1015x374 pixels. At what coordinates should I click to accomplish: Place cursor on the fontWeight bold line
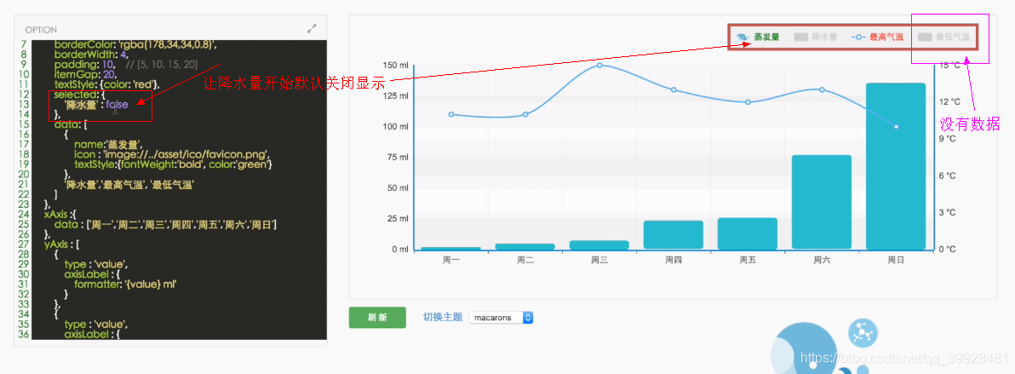coord(174,165)
